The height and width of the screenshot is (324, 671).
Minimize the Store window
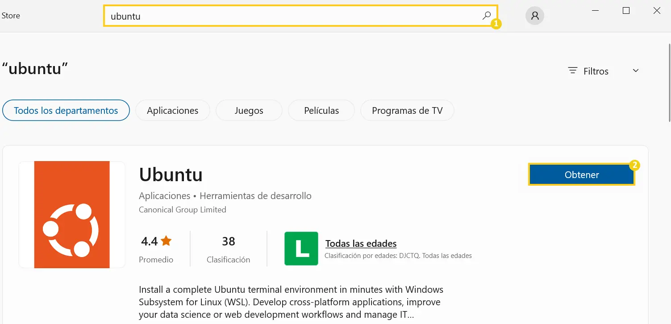[x=596, y=11]
